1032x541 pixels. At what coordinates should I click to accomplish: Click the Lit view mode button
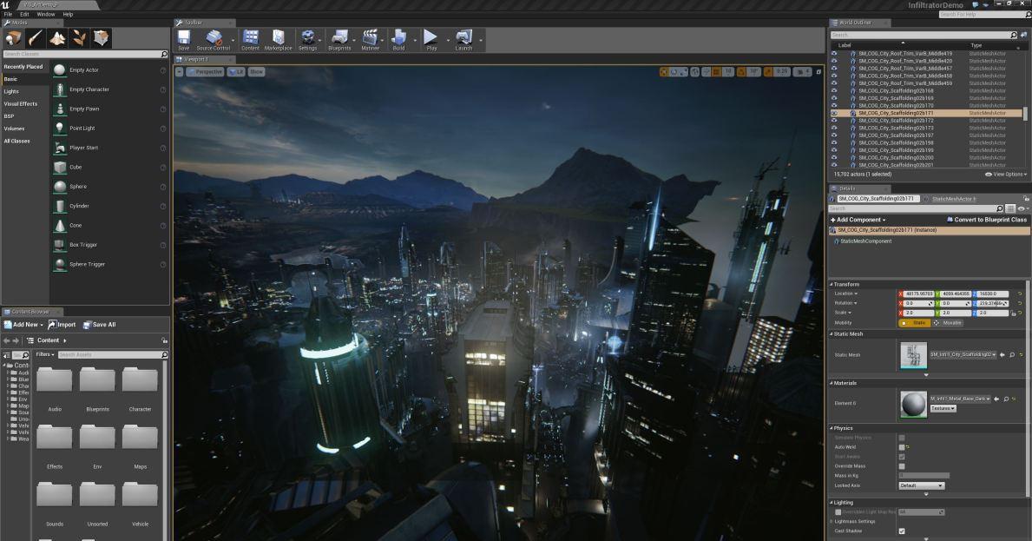(x=235, y=72)
